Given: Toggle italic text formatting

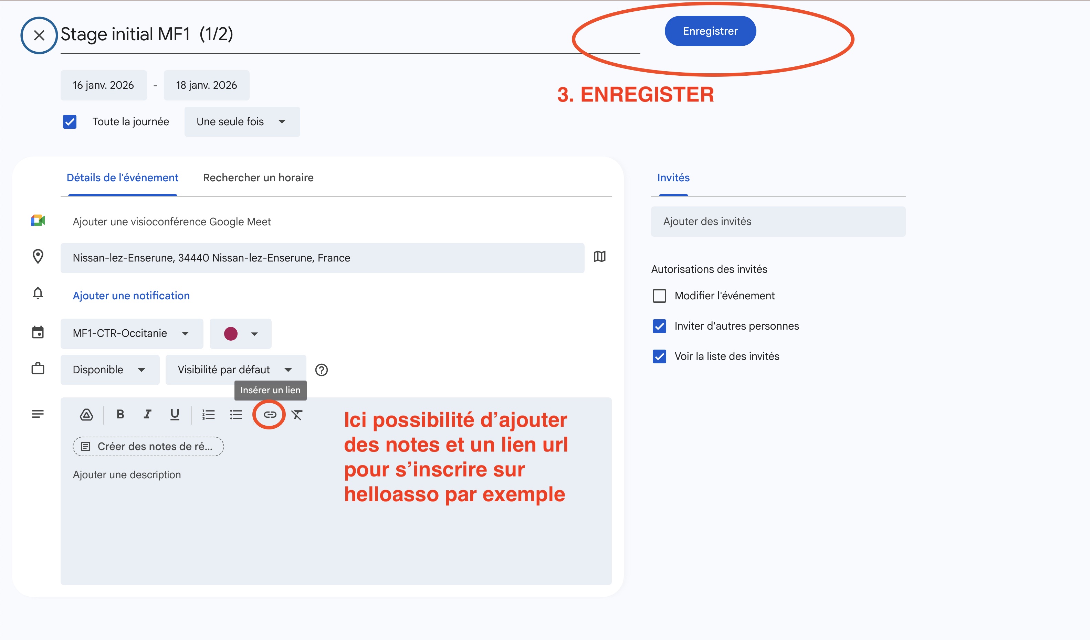Looking at the screenshot, I should click(147, 414).
